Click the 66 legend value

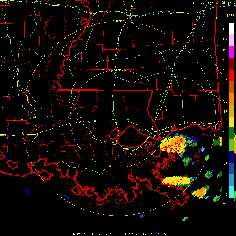[225, 29]
